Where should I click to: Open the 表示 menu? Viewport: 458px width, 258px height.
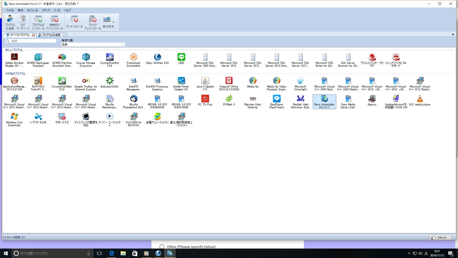(21, 10)
